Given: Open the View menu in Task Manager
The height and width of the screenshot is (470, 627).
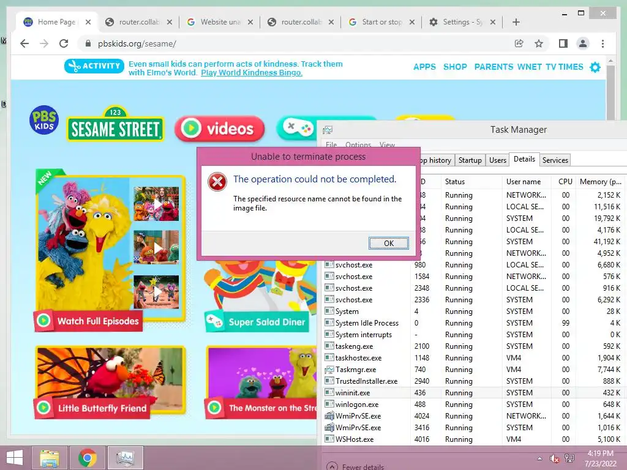Looking at the screenshot, I should [387, 144].
